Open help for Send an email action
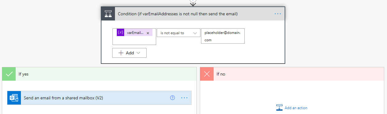The height and width of the screenshot is (114, 387). pyautogui.click(x=172, y=98)
